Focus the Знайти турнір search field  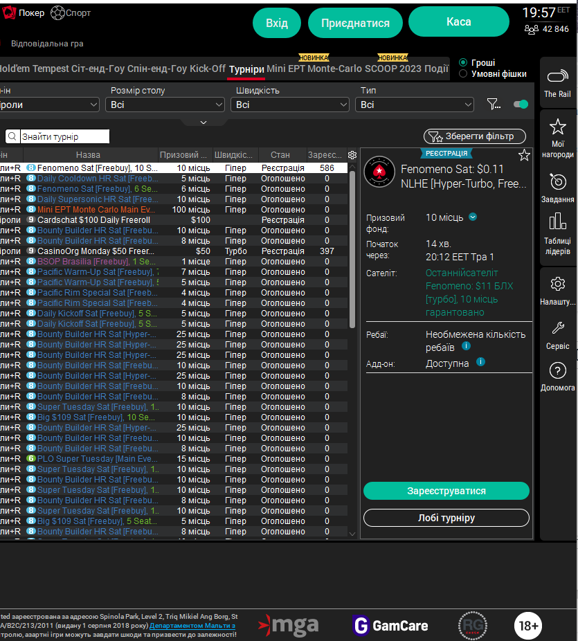coord(64,136)
